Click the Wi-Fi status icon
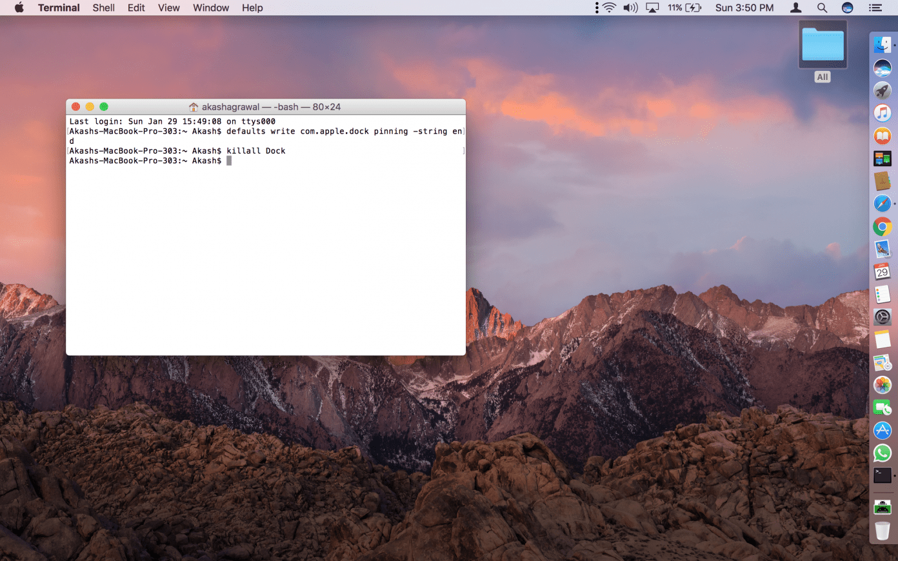Viewport: 898px width, 561px height. click(x=609, y=8)
